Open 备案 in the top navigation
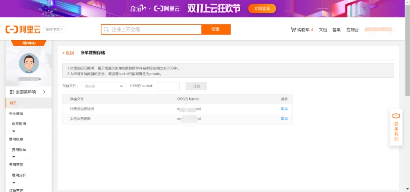The height and width of the screenshot is (192, 410). pos(336,30)
